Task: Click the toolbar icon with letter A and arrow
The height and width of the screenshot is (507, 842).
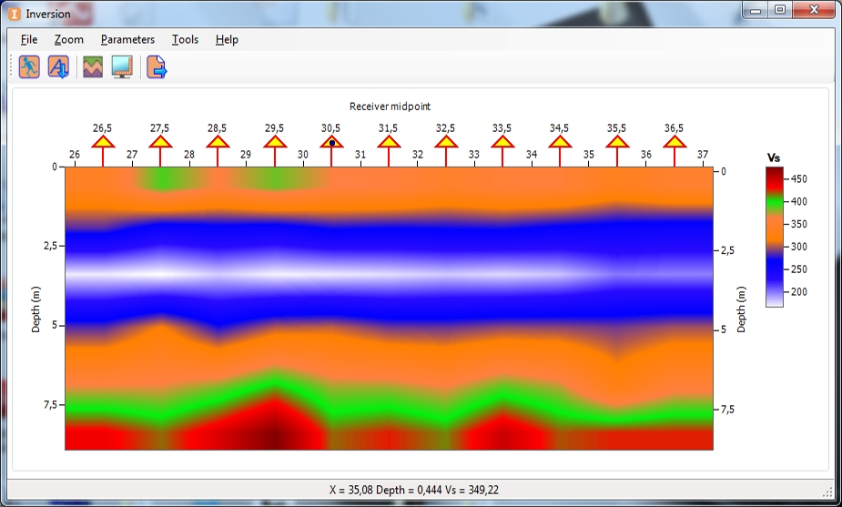Action: (x=58, y=66)
